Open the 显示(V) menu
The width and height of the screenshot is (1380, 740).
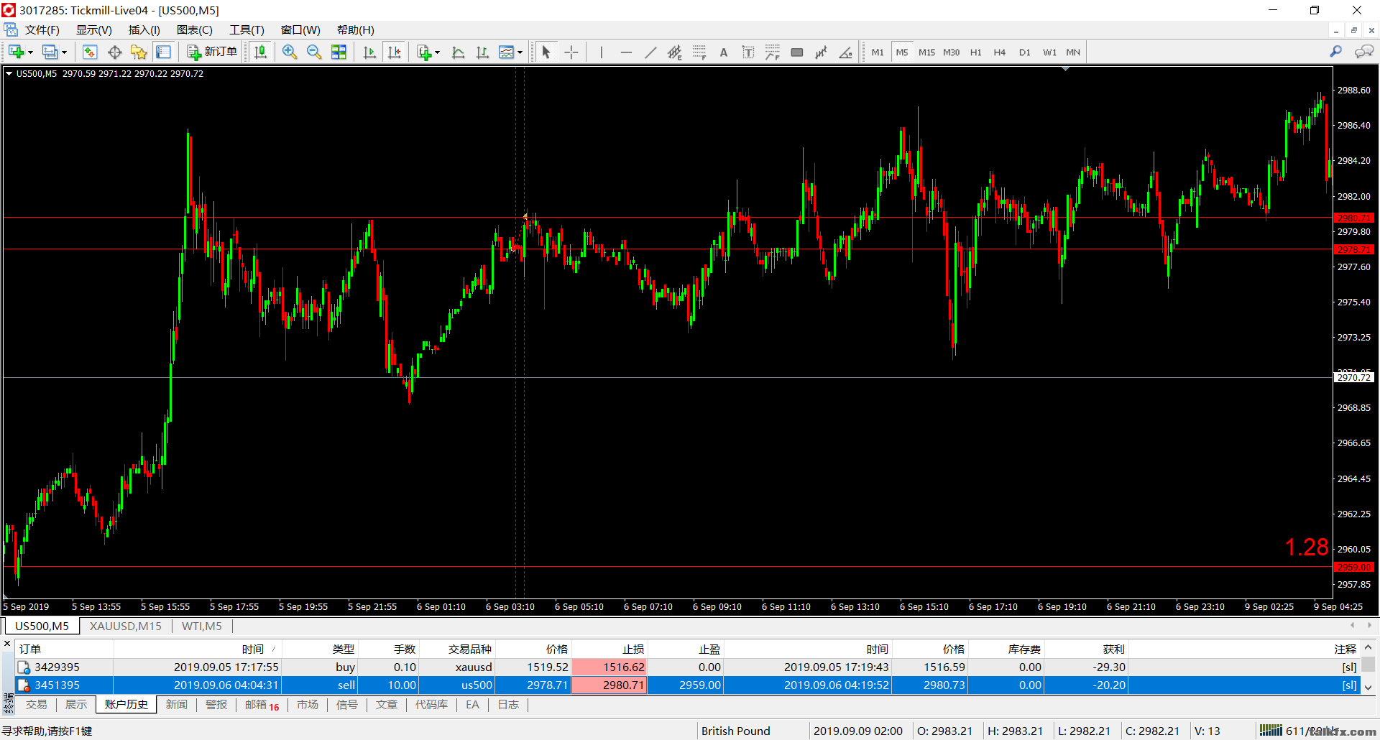click(93, 29)
